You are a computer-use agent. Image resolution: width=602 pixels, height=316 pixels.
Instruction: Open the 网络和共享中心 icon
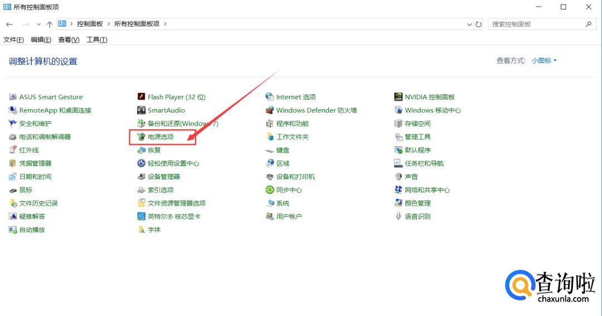[x=398, y=189]
